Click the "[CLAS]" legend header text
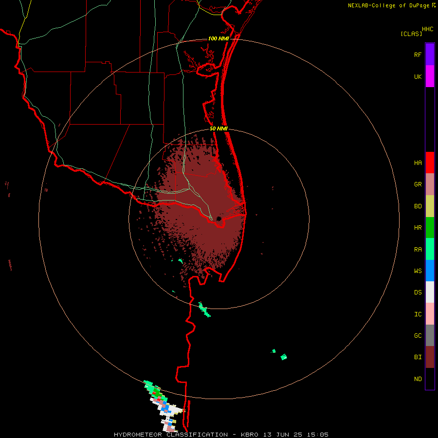Viewport: 438px width, 438px height. click(x=411, y=34)
